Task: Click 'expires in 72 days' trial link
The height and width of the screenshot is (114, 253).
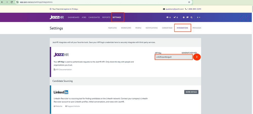Action: pos(71,9)
